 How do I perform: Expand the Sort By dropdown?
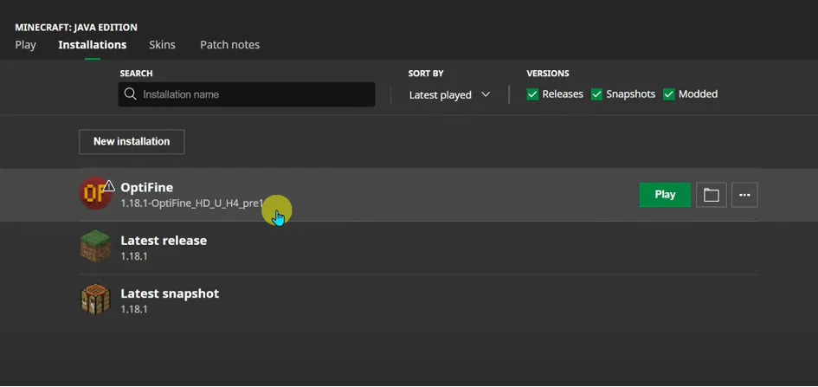point(449,94)
